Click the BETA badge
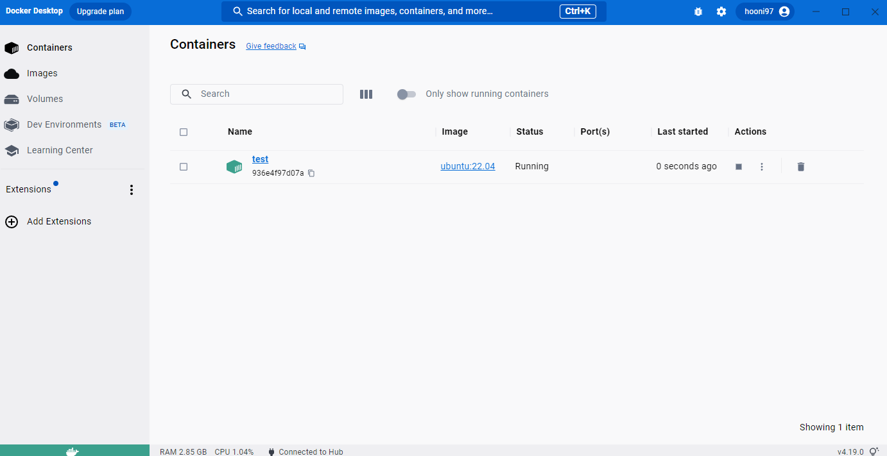 click(x=117, y=125)
